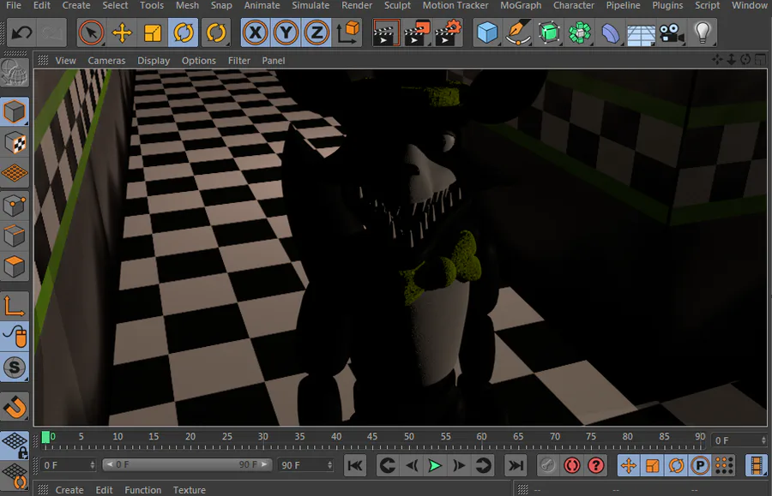Select the Scale tool in top toolbar
Screen dimensions: 772x496
pos(153,33)
